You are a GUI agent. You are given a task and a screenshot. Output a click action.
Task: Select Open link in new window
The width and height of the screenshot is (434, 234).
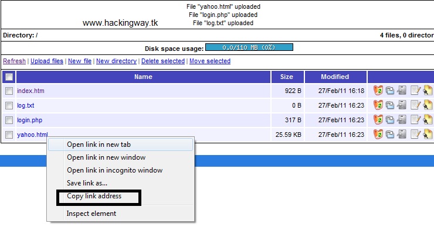click(120, 157)
